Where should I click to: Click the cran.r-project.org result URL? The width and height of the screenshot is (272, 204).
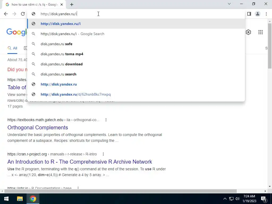pyautogui.click(x=52, y=154)
